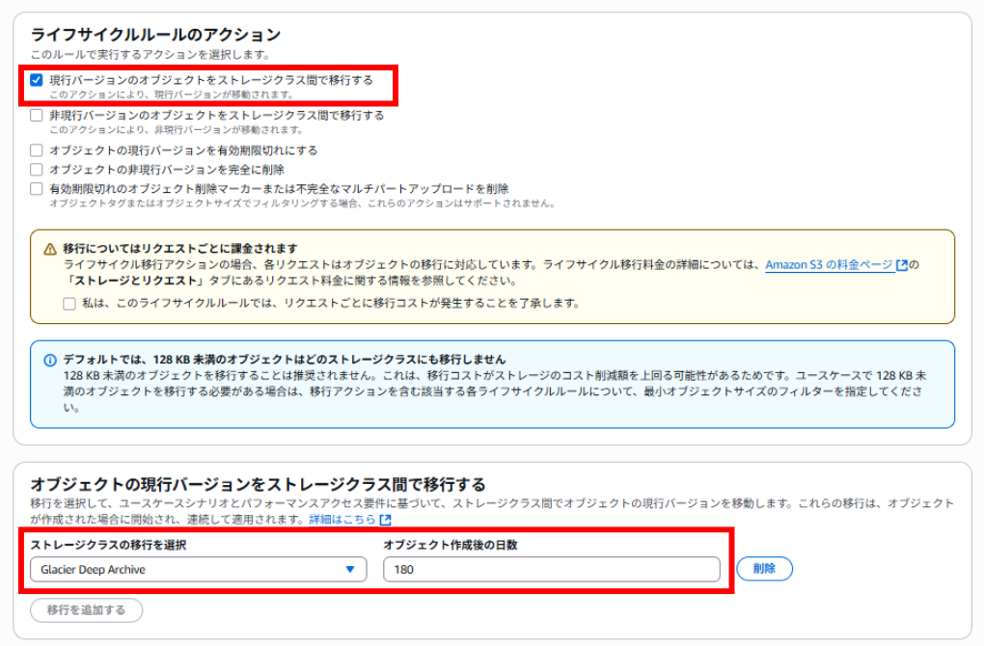Click the 移行を追加する button
The image size is (984, 646).
point(87,610)
